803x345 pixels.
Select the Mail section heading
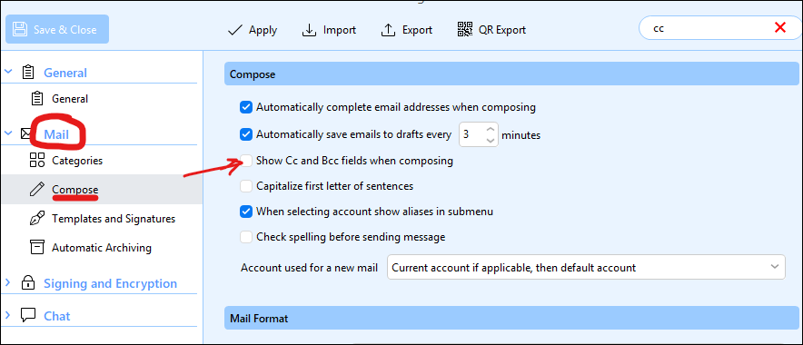click(x=56, y=134)
